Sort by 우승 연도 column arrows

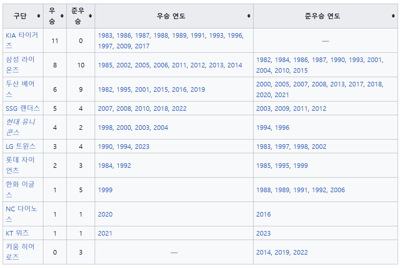point(249,16)
